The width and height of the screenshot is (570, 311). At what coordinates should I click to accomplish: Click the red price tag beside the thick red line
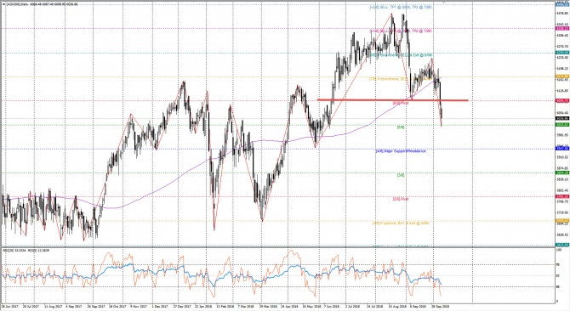pos(562,100)
